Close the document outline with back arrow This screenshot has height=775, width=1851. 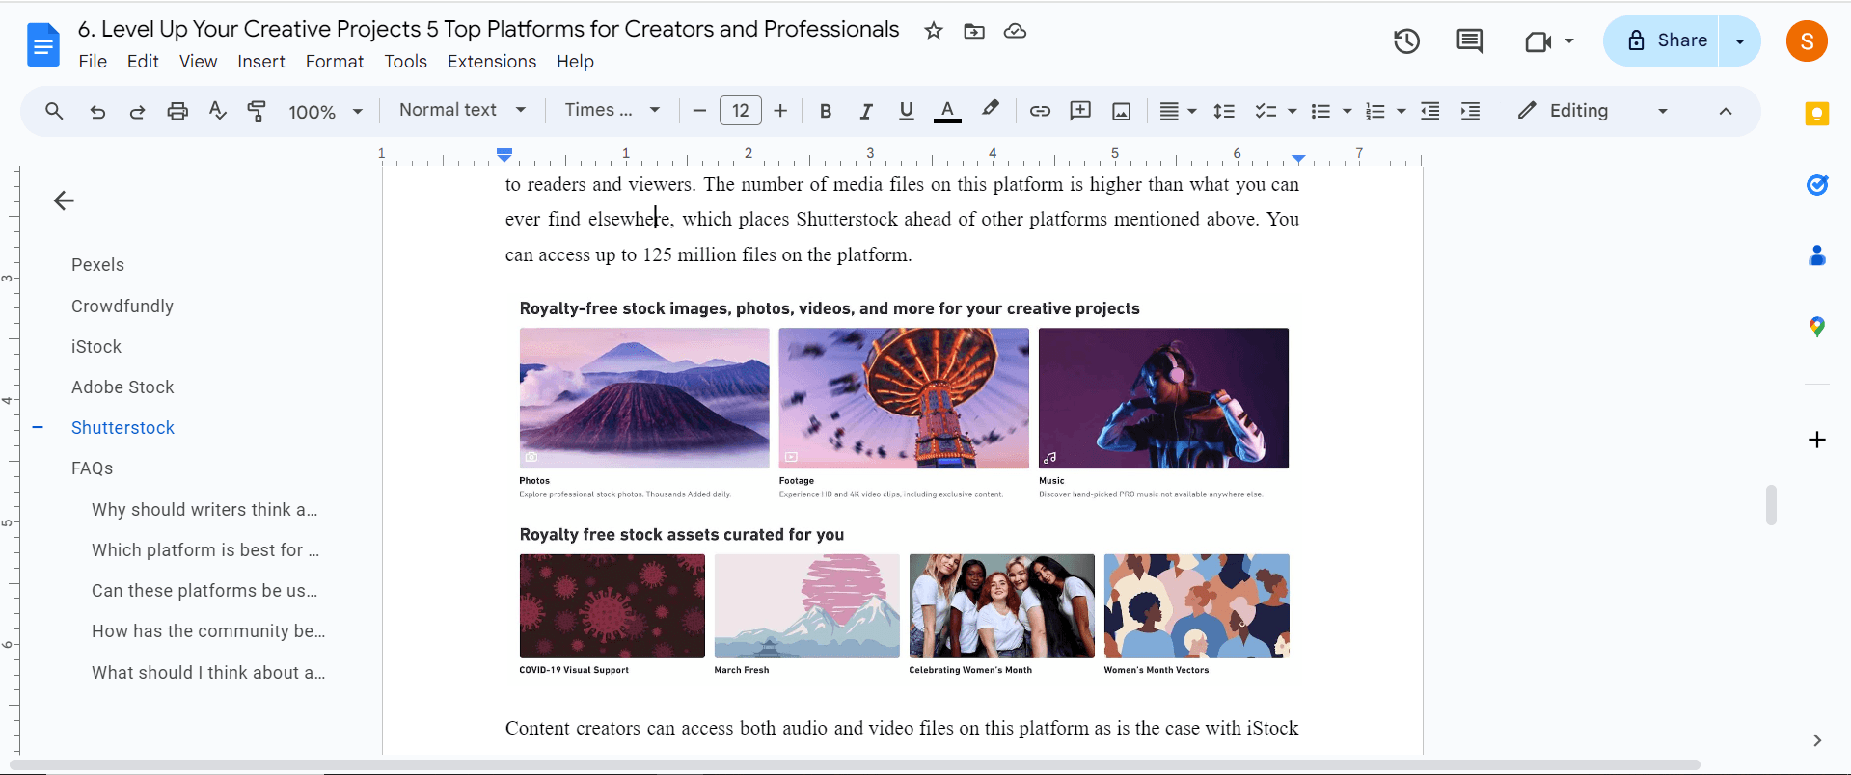[x=64, y=200]
